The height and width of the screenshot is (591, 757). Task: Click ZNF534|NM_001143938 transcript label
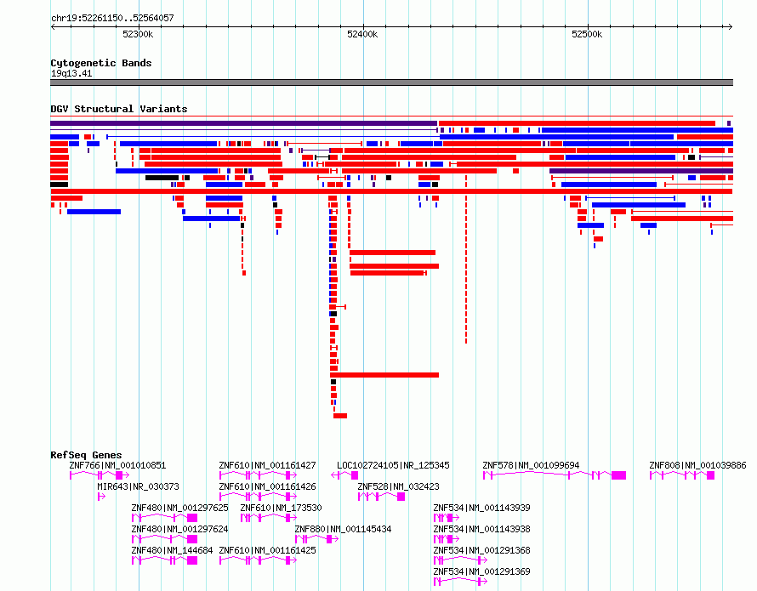tap(481, 529)
